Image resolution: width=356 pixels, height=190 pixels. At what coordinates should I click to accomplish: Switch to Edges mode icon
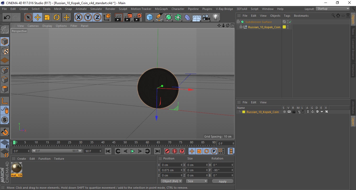click(x=5, y=79)
